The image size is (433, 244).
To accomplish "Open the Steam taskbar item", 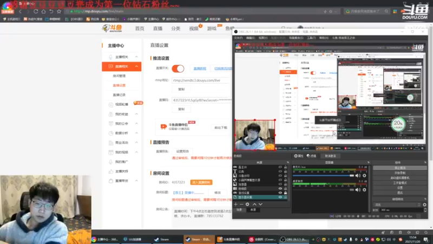I will [165, 239].
